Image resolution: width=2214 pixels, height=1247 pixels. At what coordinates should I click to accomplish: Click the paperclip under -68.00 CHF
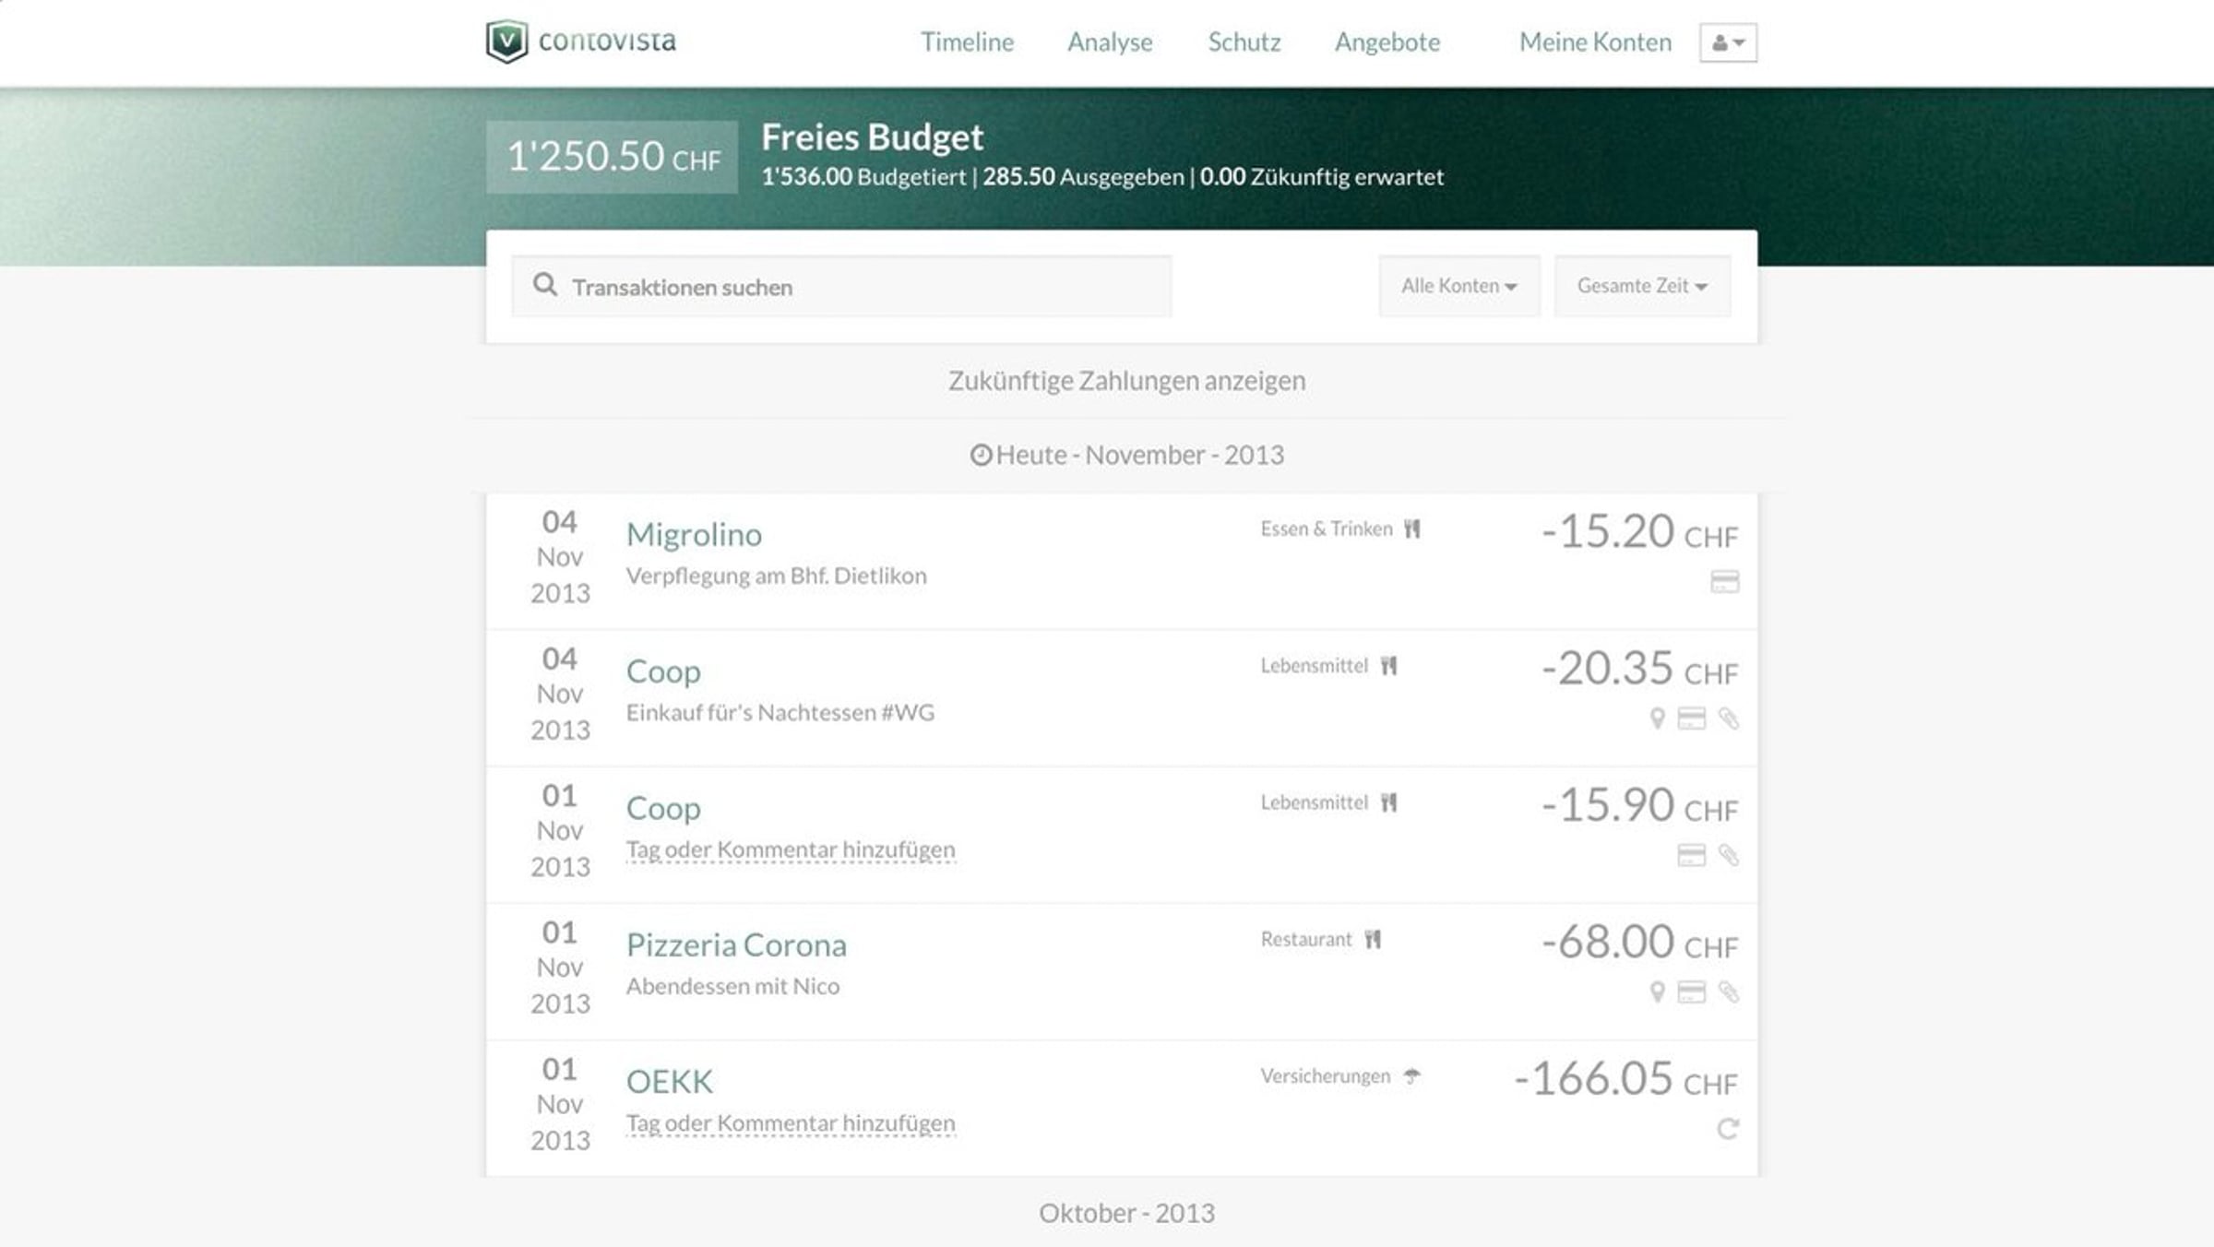1729,992
